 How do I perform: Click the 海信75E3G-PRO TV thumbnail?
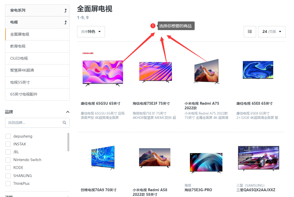click(x=206, y=163)
